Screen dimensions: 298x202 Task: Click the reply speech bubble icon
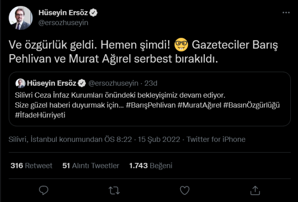click(43, 190)
